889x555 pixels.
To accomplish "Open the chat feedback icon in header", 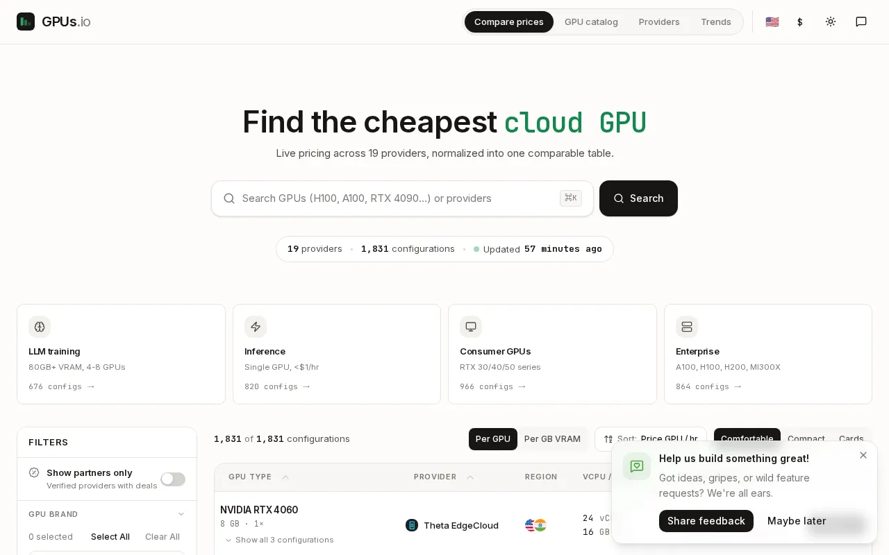I will (861, 22).
